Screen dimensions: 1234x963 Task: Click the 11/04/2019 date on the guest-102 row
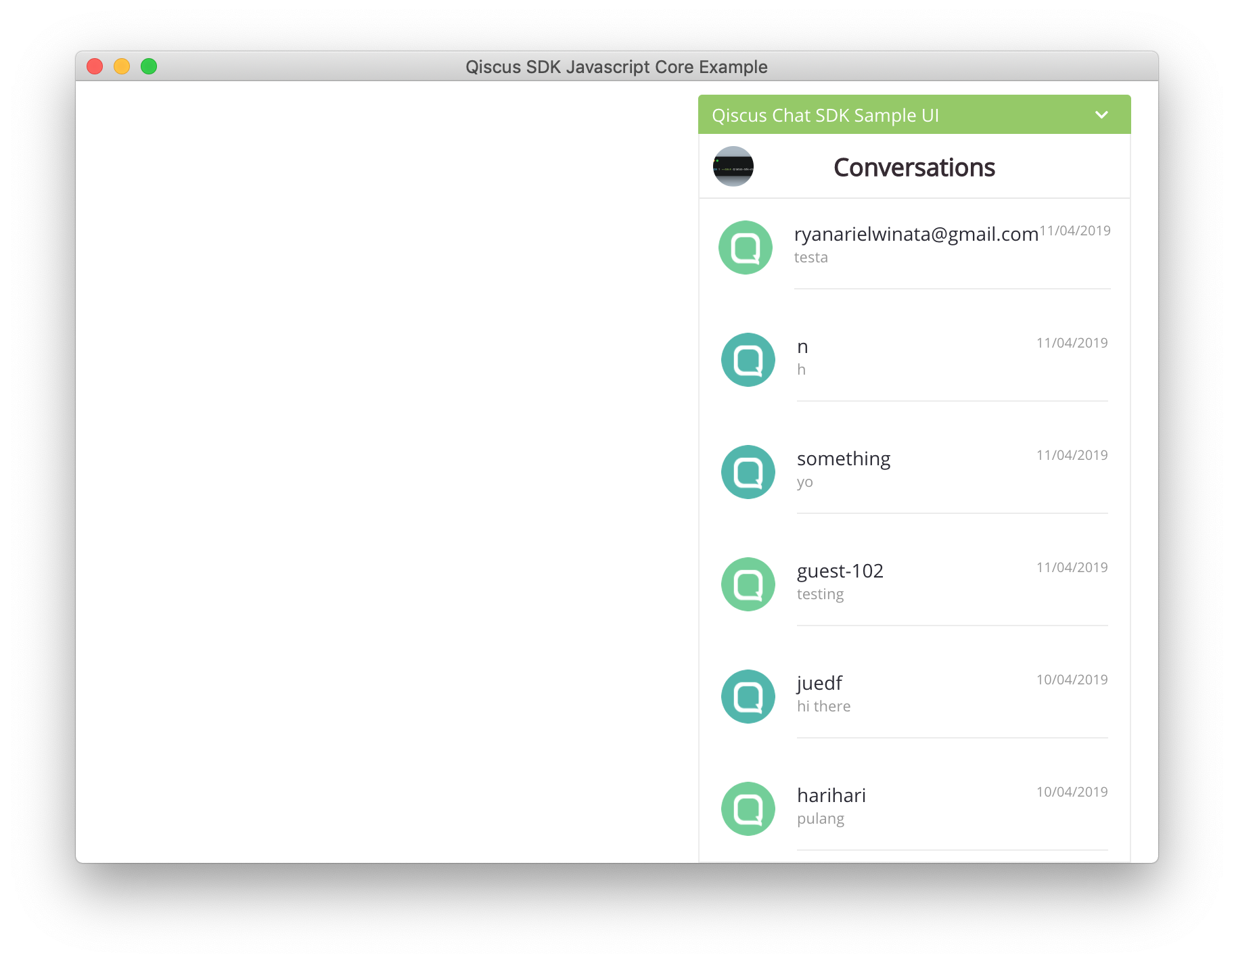pos(1072,567)
